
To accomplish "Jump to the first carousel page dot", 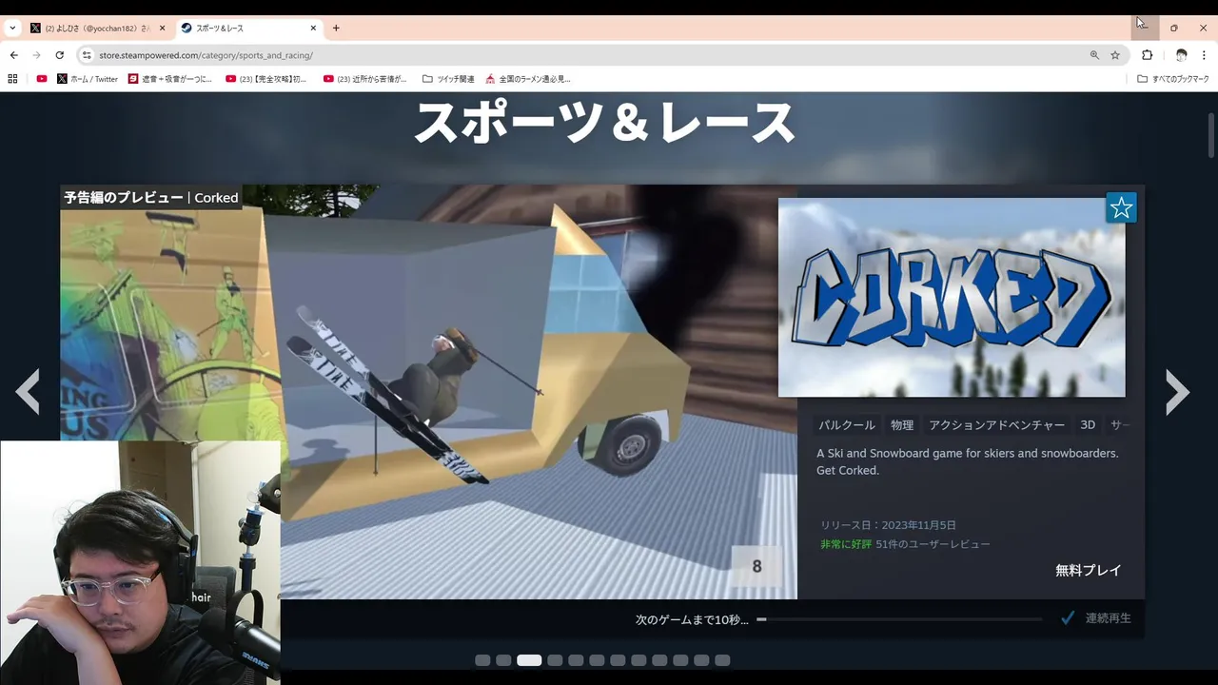I will (x=482, y=660).
